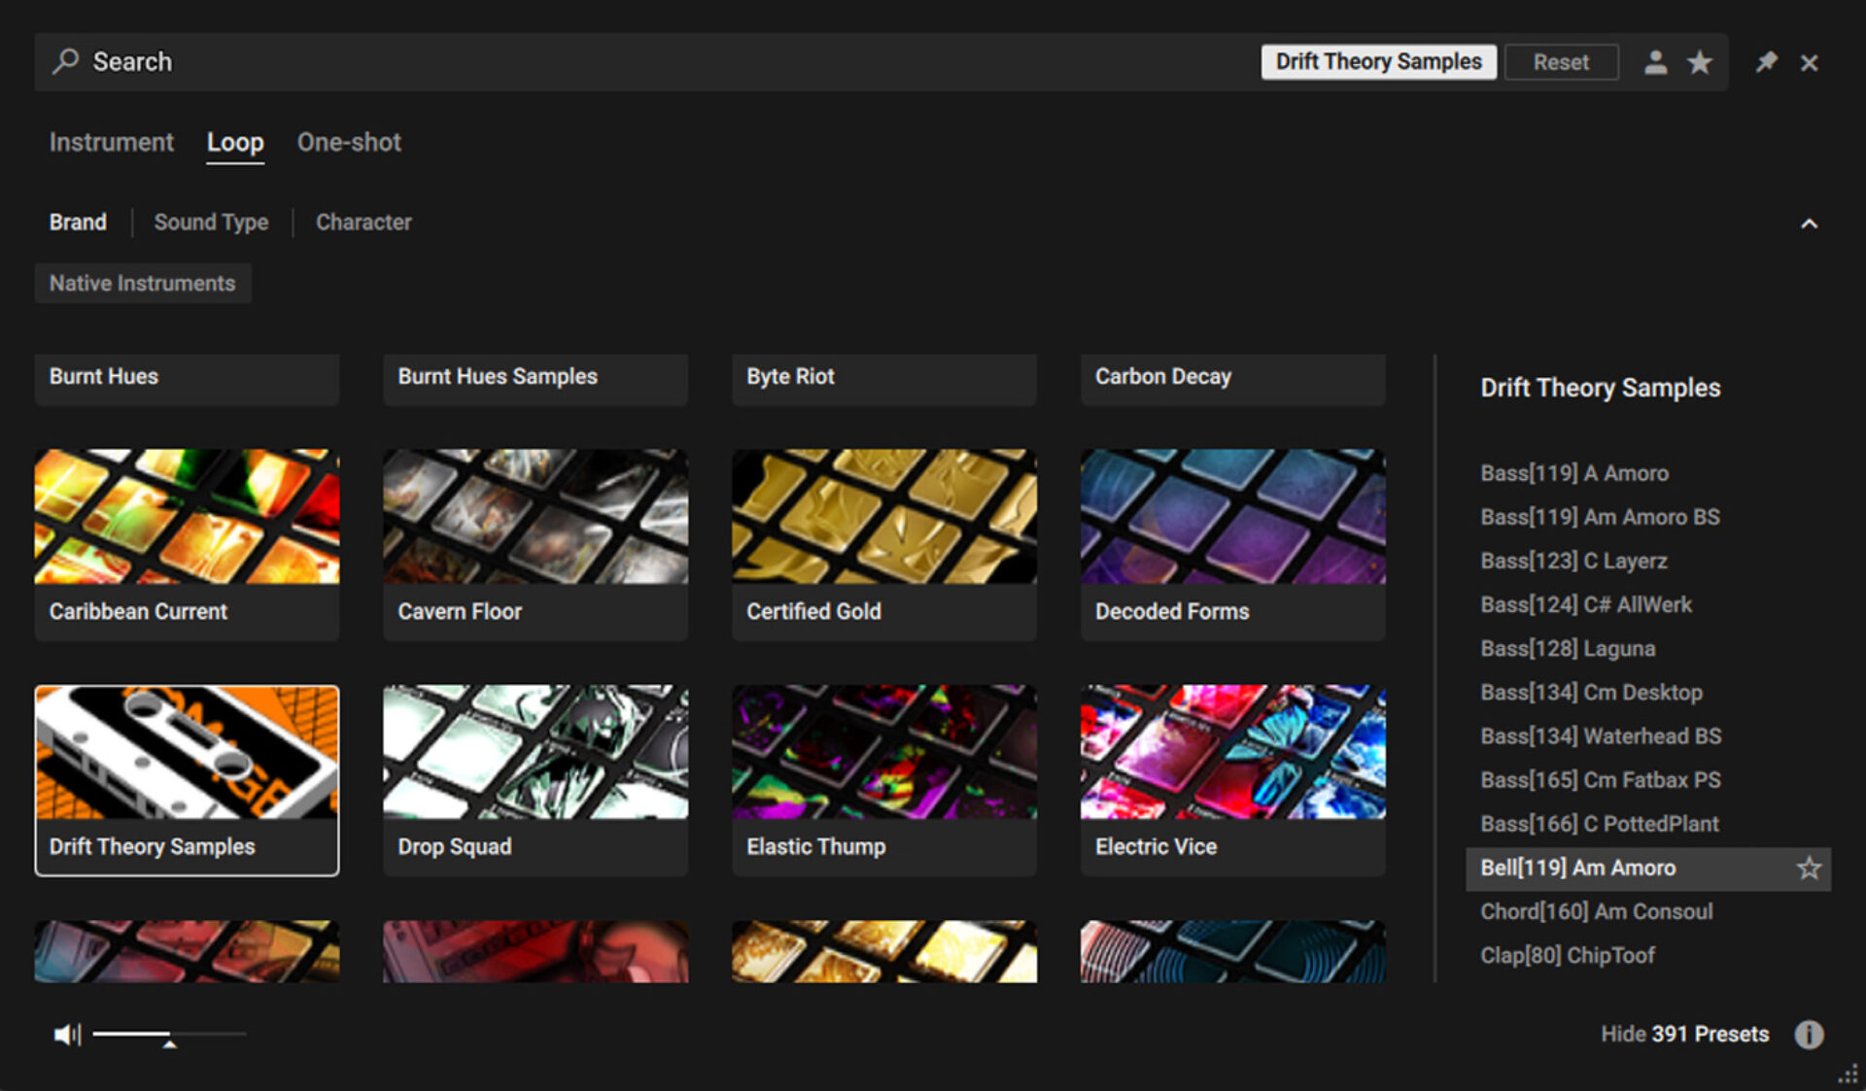Open the Character filter category
This screenshot has height=1091, width=1866.
pyautogui.click(x=363, y=222)
